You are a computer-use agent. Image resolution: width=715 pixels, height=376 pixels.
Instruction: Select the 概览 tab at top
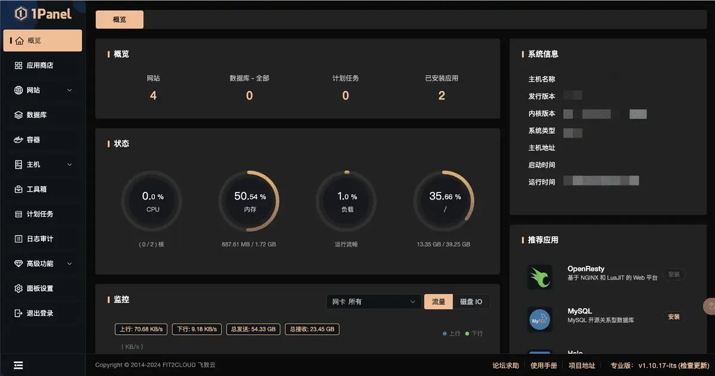coord(120,20)
